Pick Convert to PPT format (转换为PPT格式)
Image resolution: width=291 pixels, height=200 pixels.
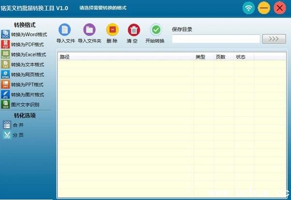tap(27, 85)
